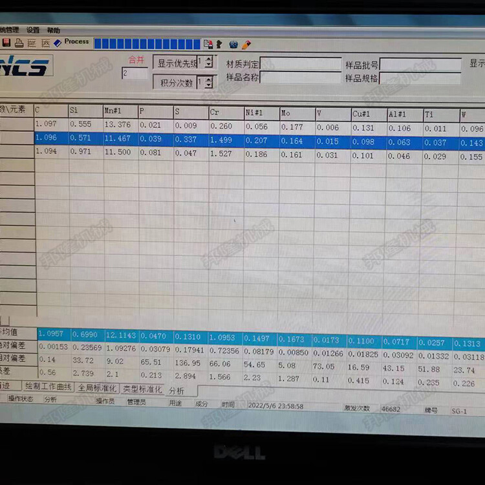The image size is (485, 485).
Task: Click the status bar time 2022/5/6 23:58:58
Action: tap(275, 406)
